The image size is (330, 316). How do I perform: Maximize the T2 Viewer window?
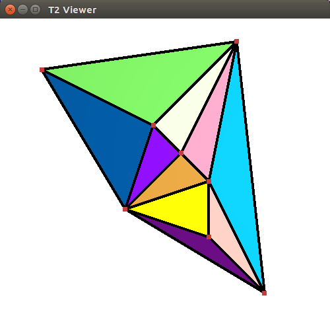coord(35,10)
